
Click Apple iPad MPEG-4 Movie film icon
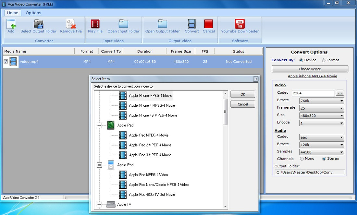[x=123, y=135]
